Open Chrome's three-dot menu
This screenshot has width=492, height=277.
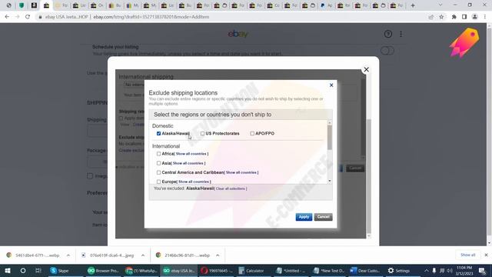[x=485, y=17]
